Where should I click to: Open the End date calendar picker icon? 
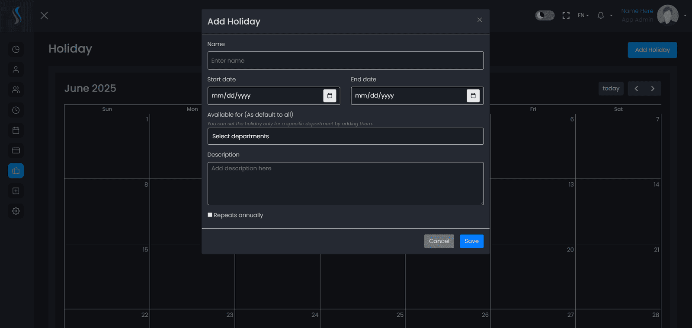tap(473, 96)
